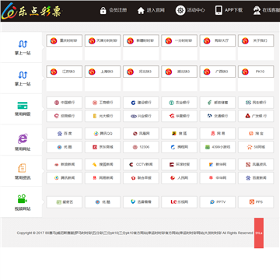Contact 在线客服 online support
The width and height of the screenshot is (280, 280).
pos(267,10)
